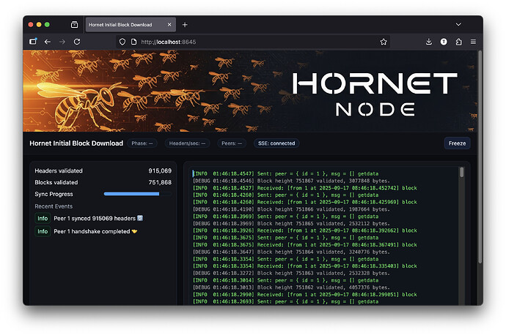Screen dimensions: 506x335
Task: Go back to previous page
Action: [x=48, y=42]
